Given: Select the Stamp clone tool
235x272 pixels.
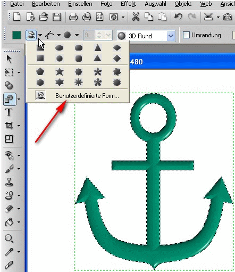Looking at the screenshot, I should (x=9, y=182).
